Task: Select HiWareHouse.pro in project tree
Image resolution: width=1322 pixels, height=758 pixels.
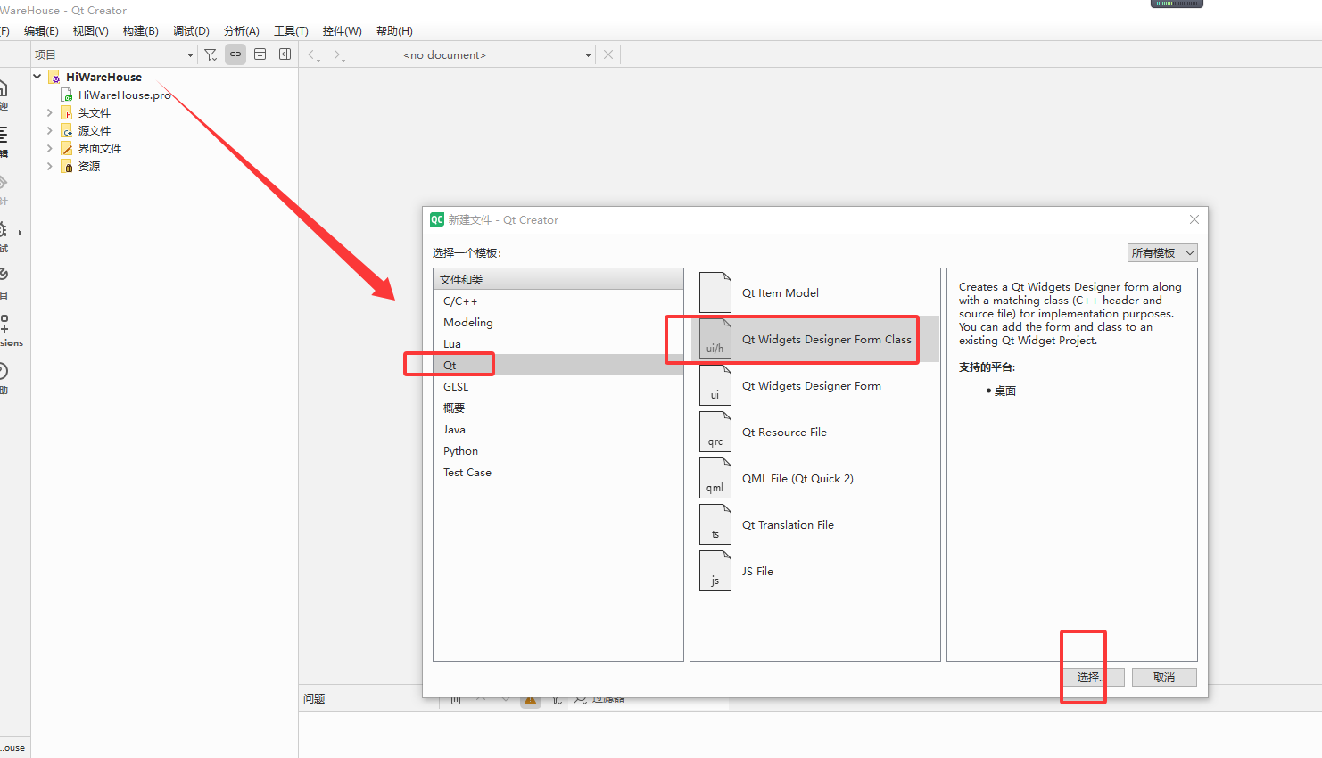Action: [x=124, y=95]
